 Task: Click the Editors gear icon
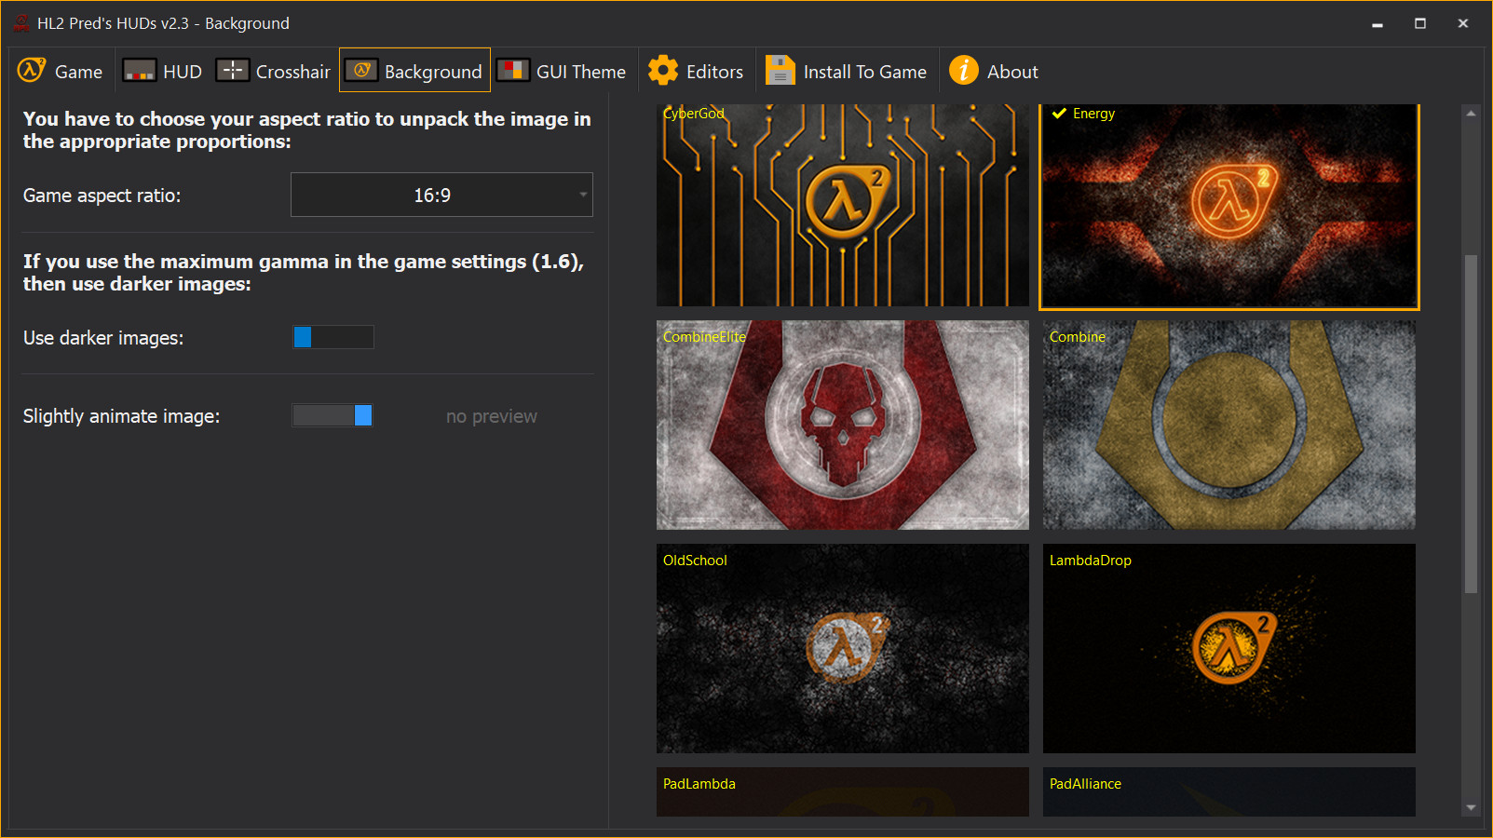point(663,70)
